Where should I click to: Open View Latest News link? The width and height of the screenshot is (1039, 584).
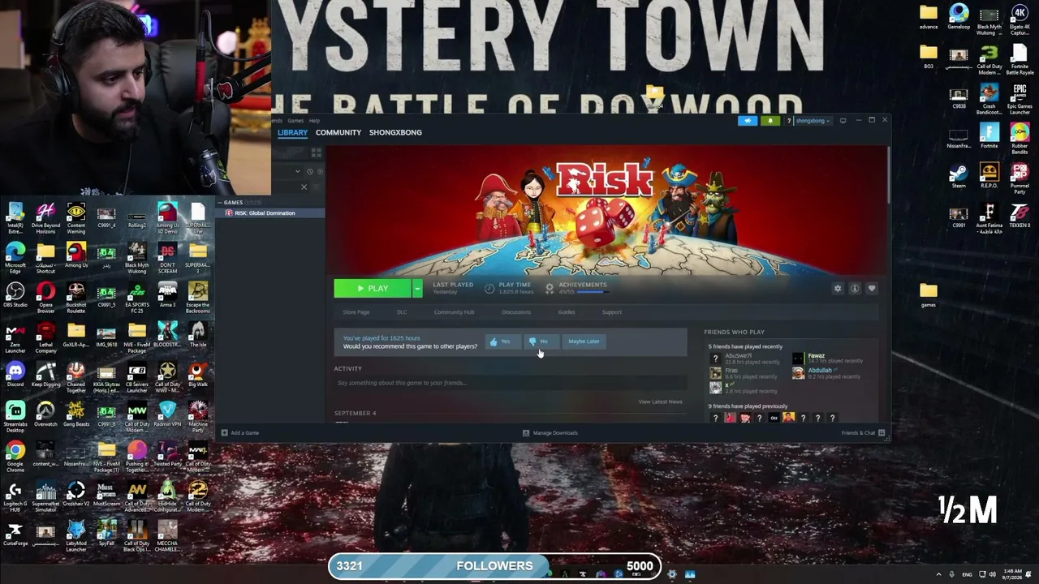click(660, 401)
